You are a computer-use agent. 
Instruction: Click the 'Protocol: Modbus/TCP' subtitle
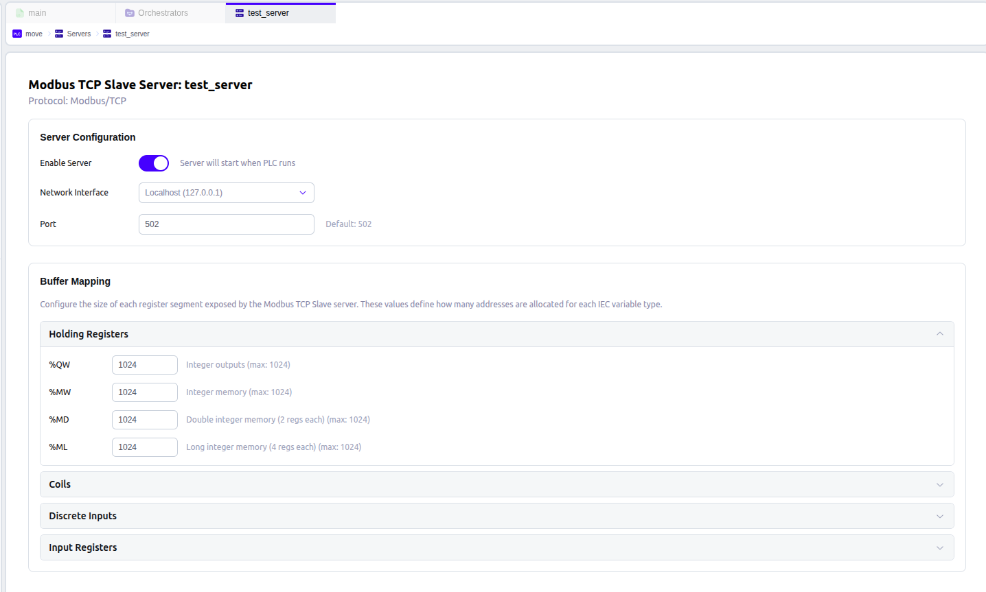[78, 101]
